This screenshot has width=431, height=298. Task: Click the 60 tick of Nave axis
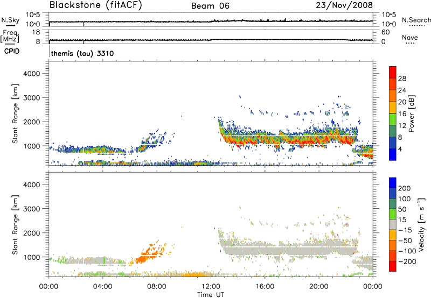coord(385,32)
